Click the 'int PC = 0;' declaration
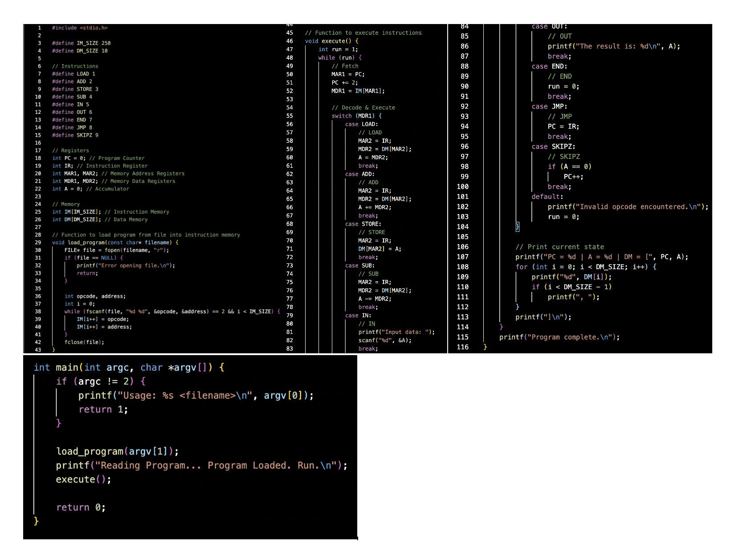743x550 pixels. pos(69,158)
